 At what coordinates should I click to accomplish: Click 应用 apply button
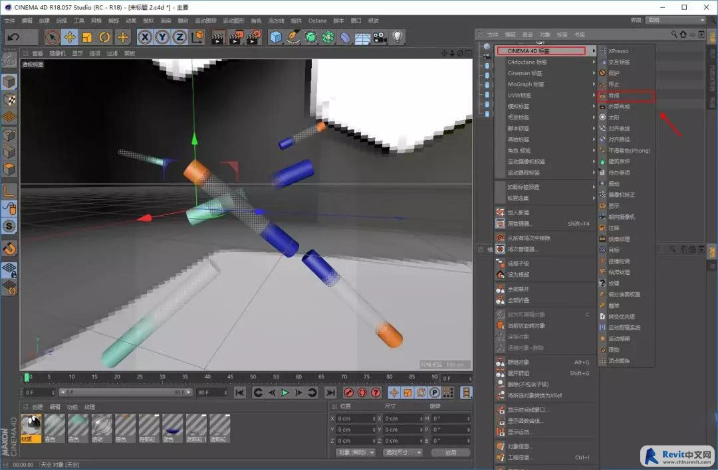coord(451,453)
